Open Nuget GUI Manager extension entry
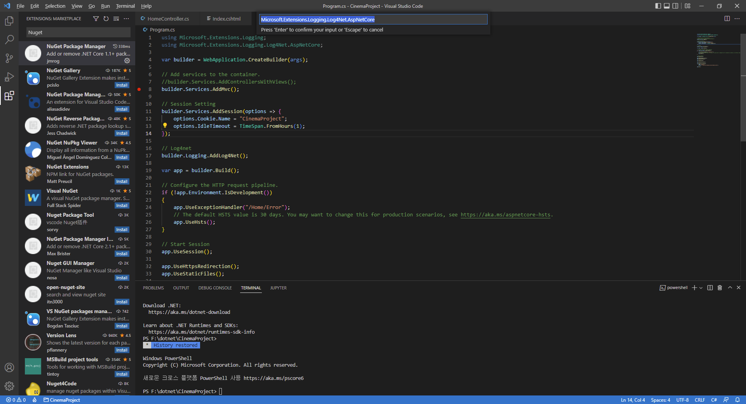Viewport: 746px width, 404px height. tap(77, 270)
